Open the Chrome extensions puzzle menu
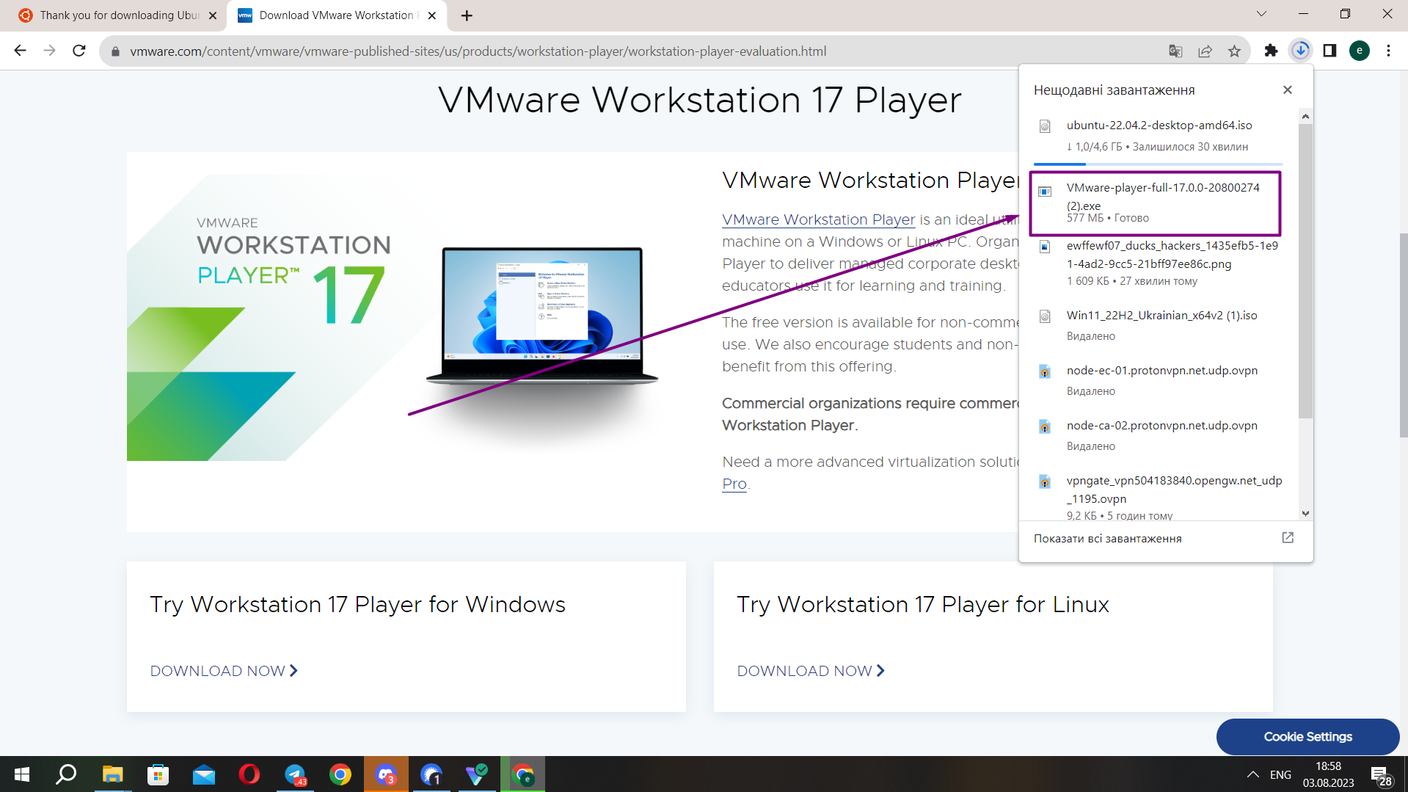The width and height of the screenshot is (1408, 792). 1271,51
